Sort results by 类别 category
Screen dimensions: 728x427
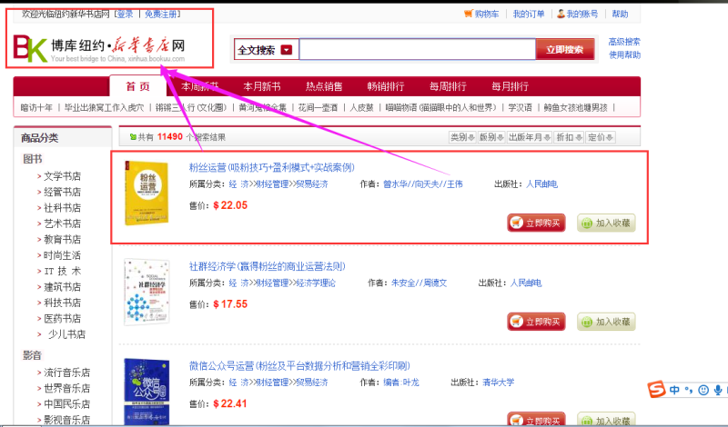pyautogui.click(x=462, y=137)
